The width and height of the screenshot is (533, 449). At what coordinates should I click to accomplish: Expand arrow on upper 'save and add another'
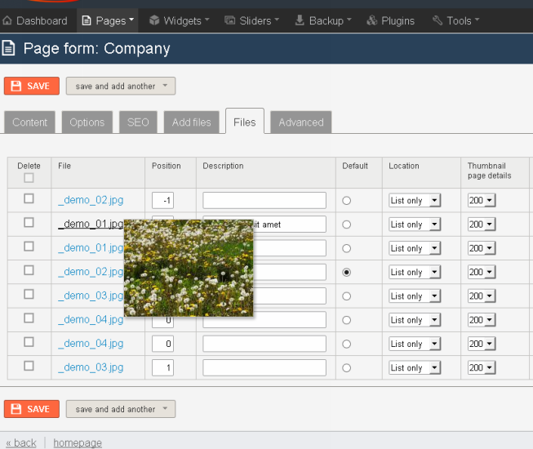click(165, 86)
